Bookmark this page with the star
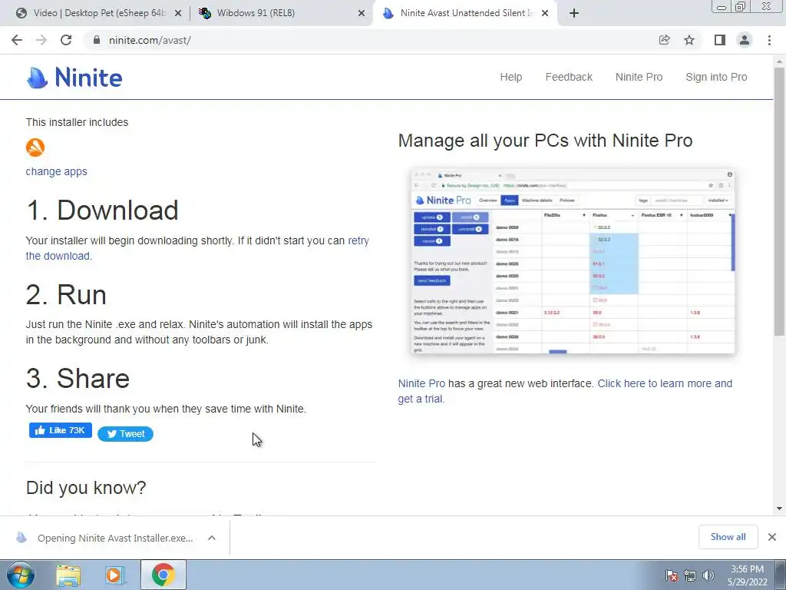The height and width of the screenshot is (590, 786). [x=689, y=40]
